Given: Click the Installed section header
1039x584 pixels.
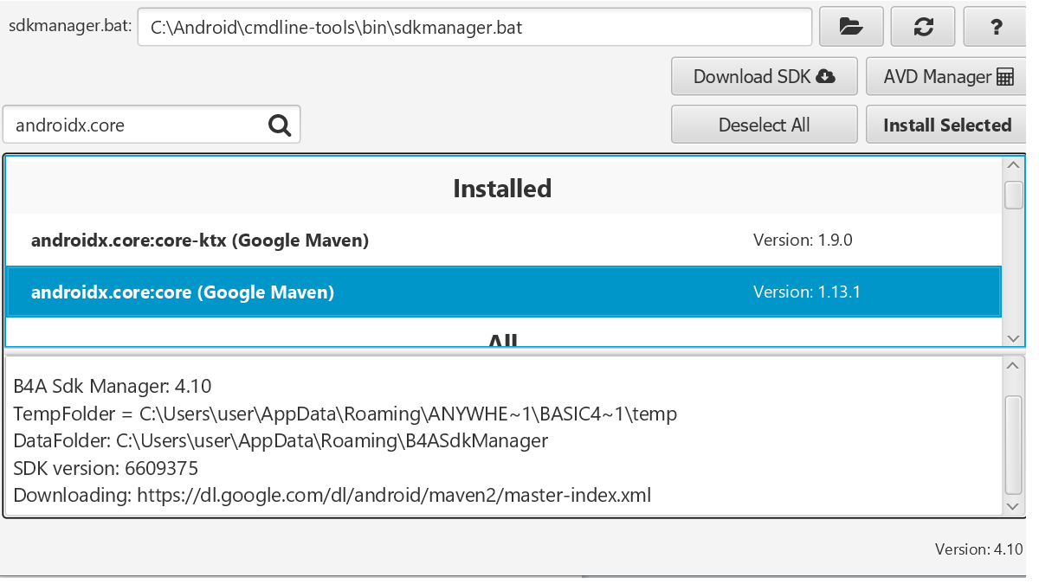Looking at the screenshot, I should pos(502,189).
